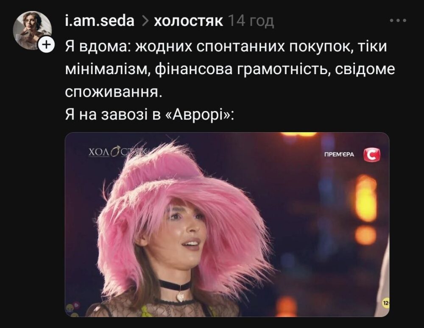Click the red СТБ channel logo
The image size is (424, 328).
coord(372,155)
